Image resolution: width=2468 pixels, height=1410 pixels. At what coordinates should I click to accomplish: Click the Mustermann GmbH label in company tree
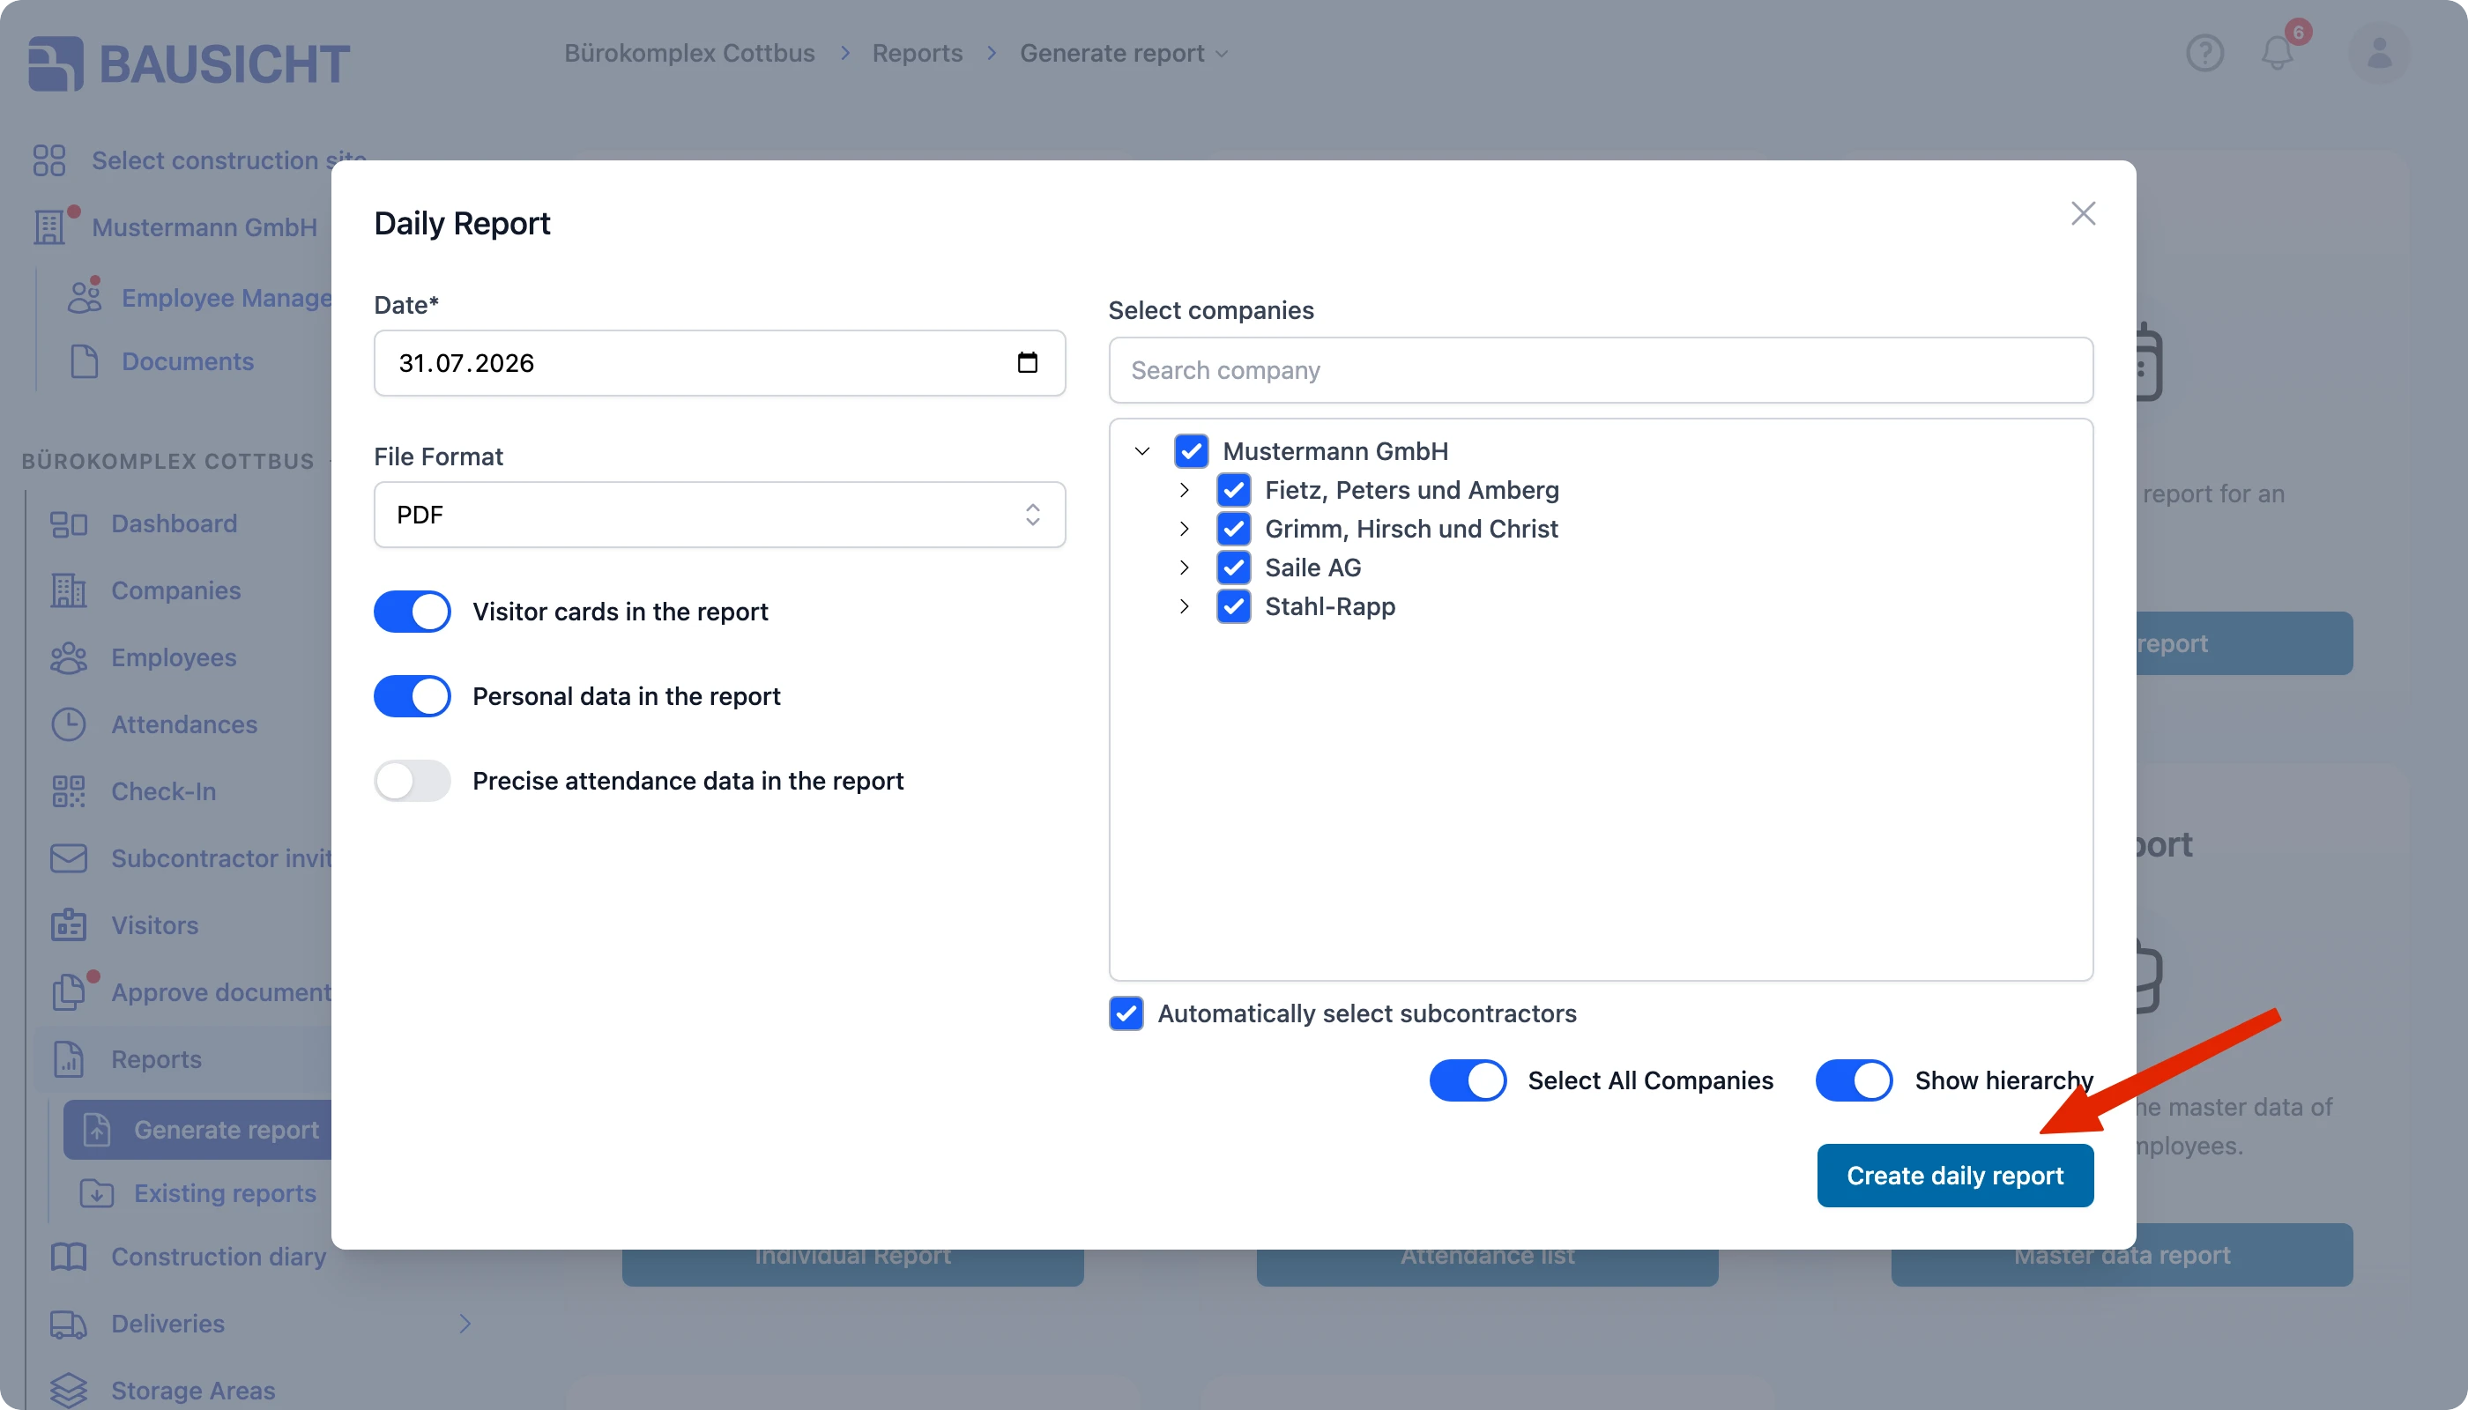tap(1335, 451)
